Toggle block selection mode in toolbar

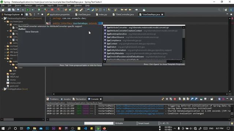100,10
